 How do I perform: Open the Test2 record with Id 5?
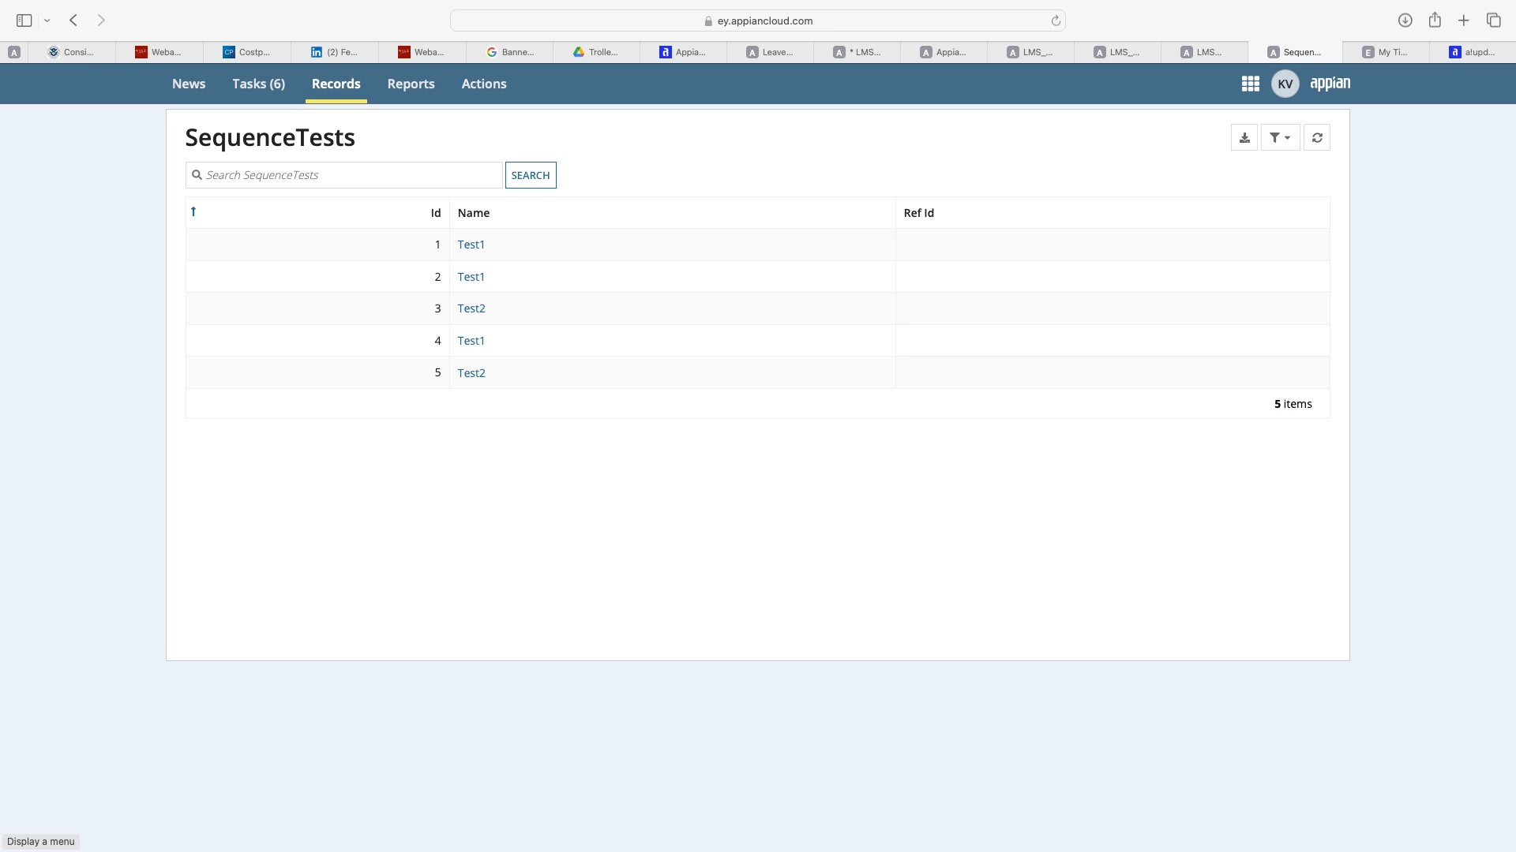[471, 373]
